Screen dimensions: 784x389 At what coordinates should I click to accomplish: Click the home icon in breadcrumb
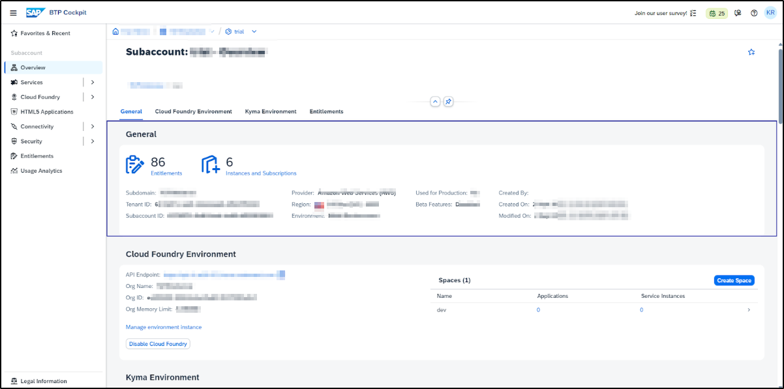(x=116, y=31)
